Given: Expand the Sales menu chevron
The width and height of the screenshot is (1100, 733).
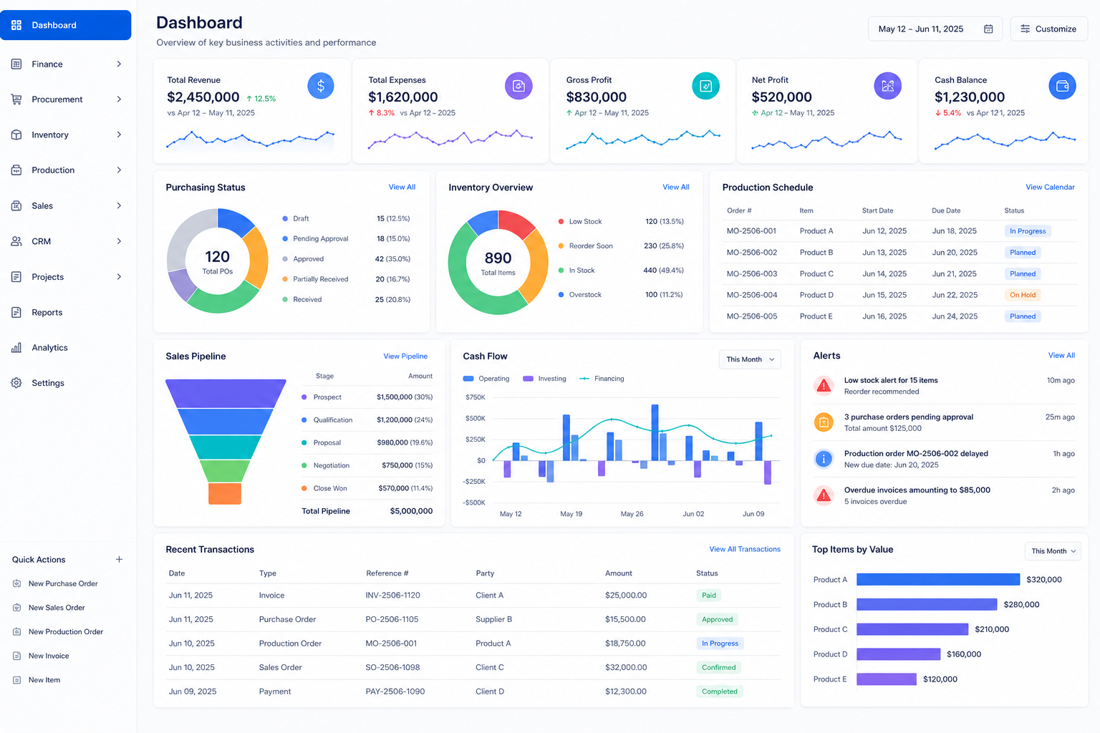Looking at the screenshot, I should coord(119,206).
